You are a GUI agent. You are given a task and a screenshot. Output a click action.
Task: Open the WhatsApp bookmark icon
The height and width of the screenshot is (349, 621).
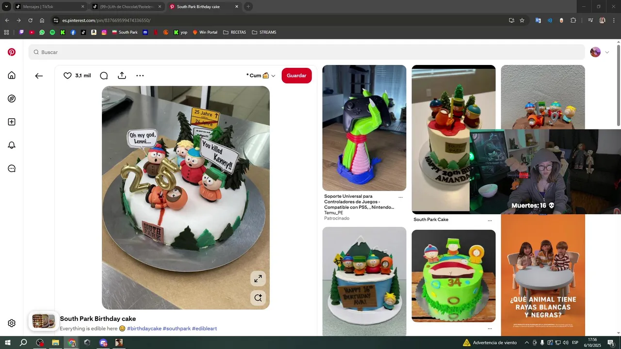coord(42,32)
